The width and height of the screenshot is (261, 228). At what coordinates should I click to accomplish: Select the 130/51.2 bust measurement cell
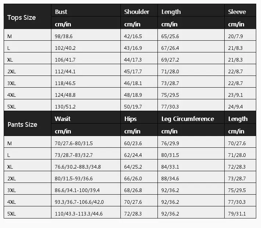coord(65,107)
